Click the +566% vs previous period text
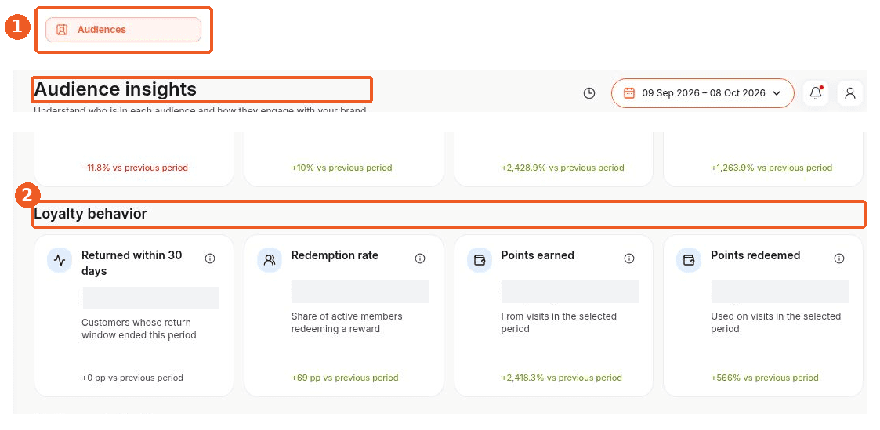This screenshot has width=880, height=430. coord(765,378)
